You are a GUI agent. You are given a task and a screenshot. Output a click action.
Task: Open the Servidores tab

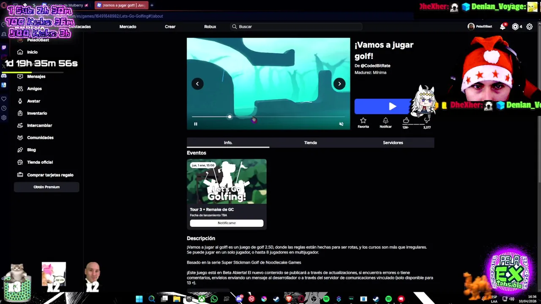coord(393,143)
